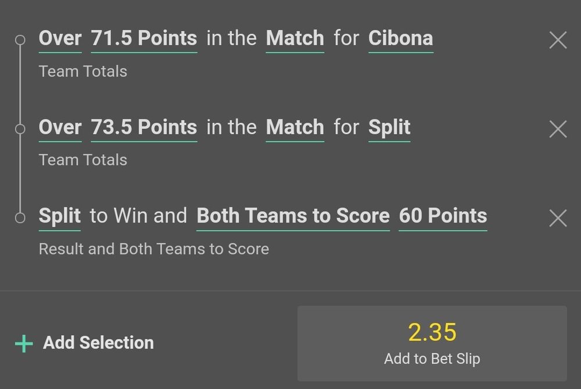This screenshot has width=581, height=389.
Task: Add the 2.35 odds bet to Bet Slip
Action: click(432, 343)
